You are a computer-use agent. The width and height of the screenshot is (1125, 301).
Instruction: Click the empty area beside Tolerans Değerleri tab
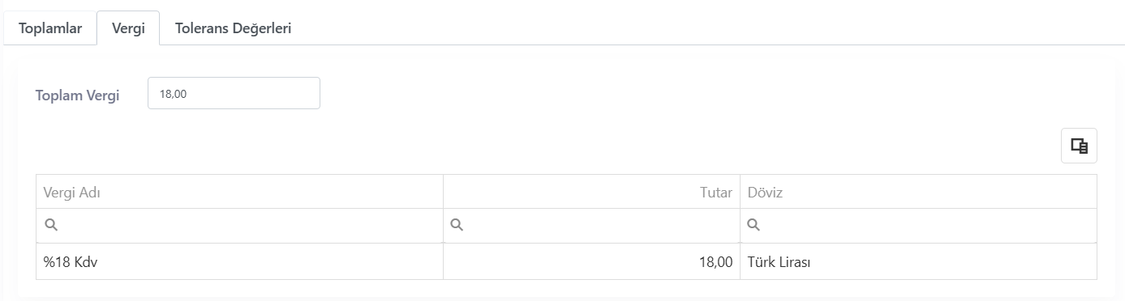[714, 28]
